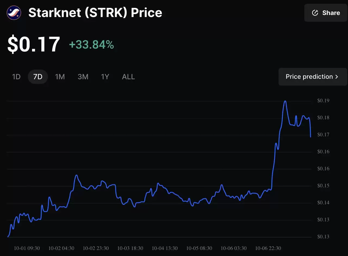Screen dimensions: 348x256
Task: Click the Share button
Action: (x=325, y=13)
